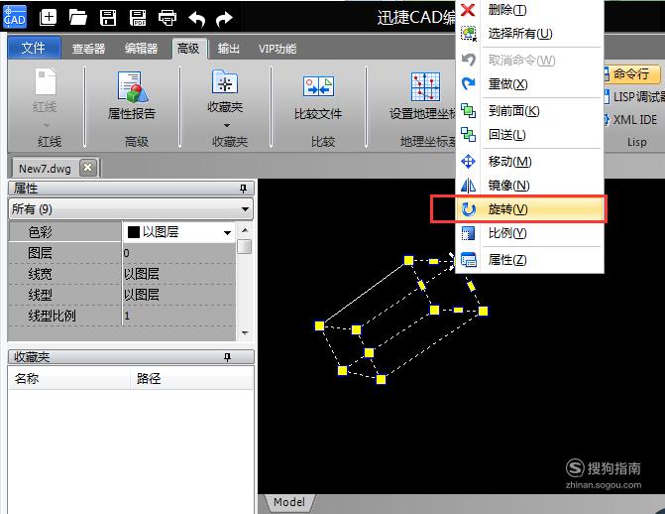Screen dimensions: 665x514
Task: Expand the 收藏夹 ribbon dropdown arrow
Action: click(x=227, y=125)
